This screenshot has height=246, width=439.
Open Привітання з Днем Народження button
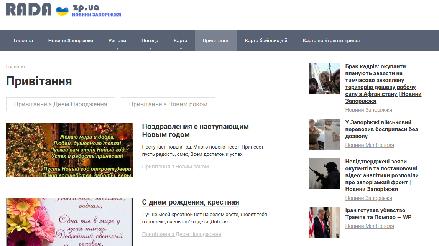click(61, 104)
